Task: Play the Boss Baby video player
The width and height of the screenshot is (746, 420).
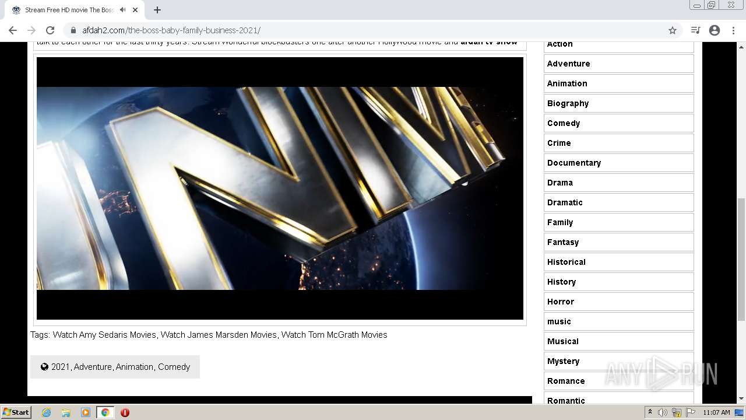Action: coord(280,188)
